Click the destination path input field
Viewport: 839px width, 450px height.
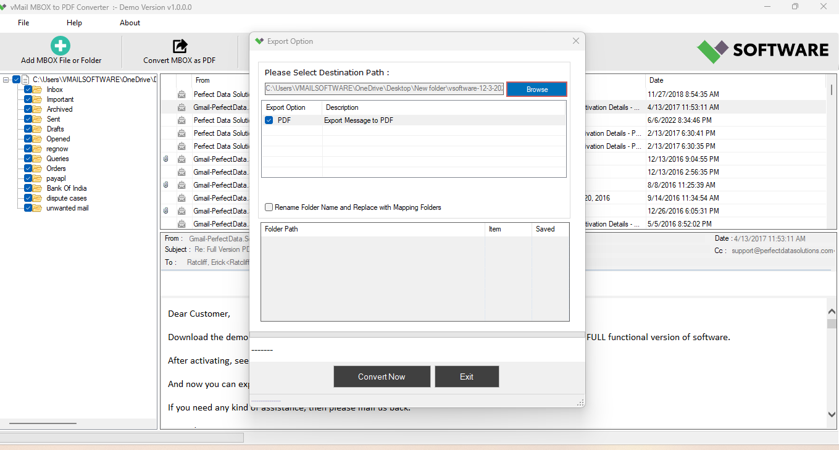point(383,89)
